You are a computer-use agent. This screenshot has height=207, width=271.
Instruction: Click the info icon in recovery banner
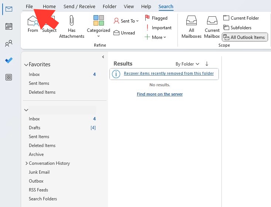[116, 74]
